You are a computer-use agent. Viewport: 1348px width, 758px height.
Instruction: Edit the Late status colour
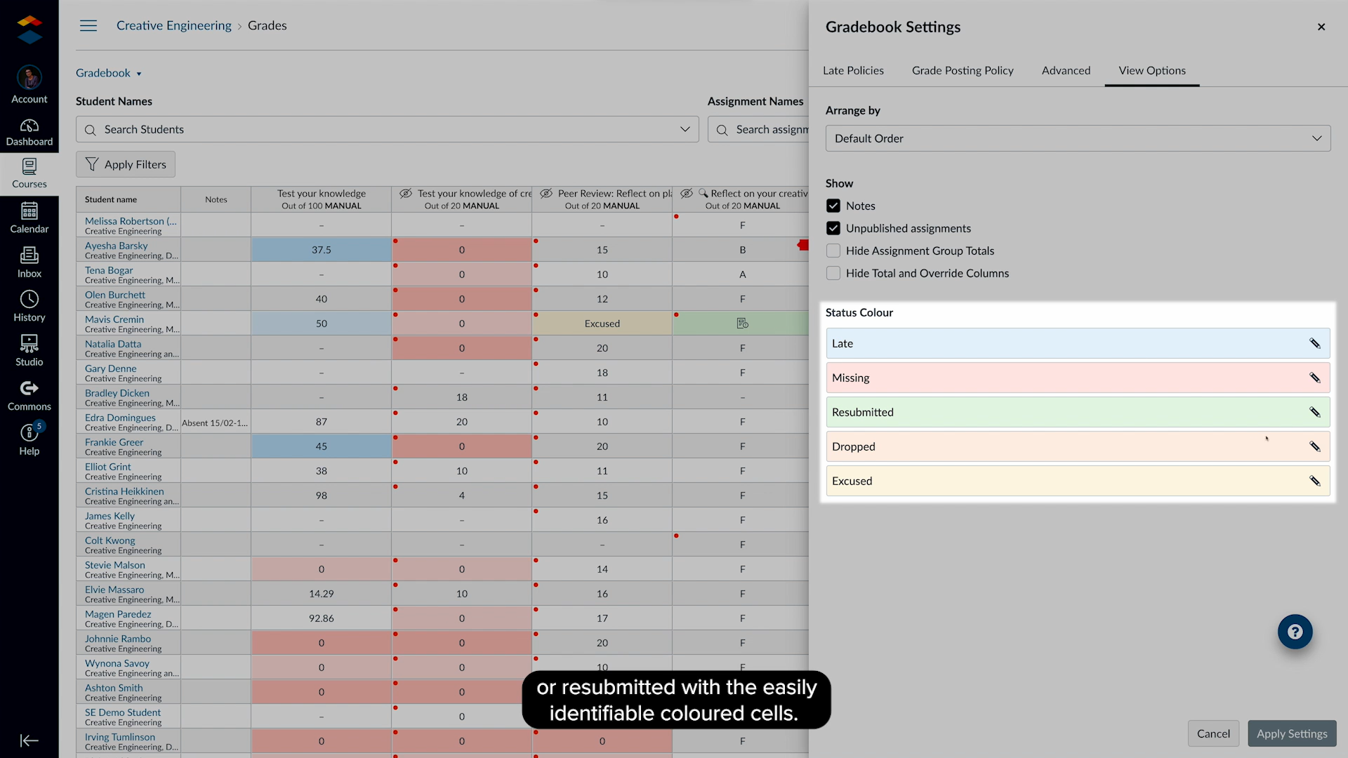[1314, 343]
